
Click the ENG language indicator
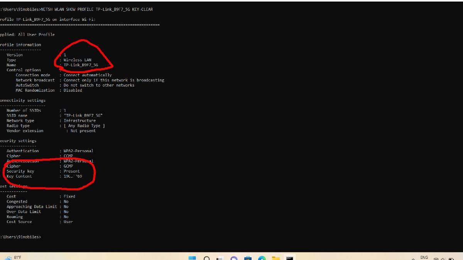point(424,257)
